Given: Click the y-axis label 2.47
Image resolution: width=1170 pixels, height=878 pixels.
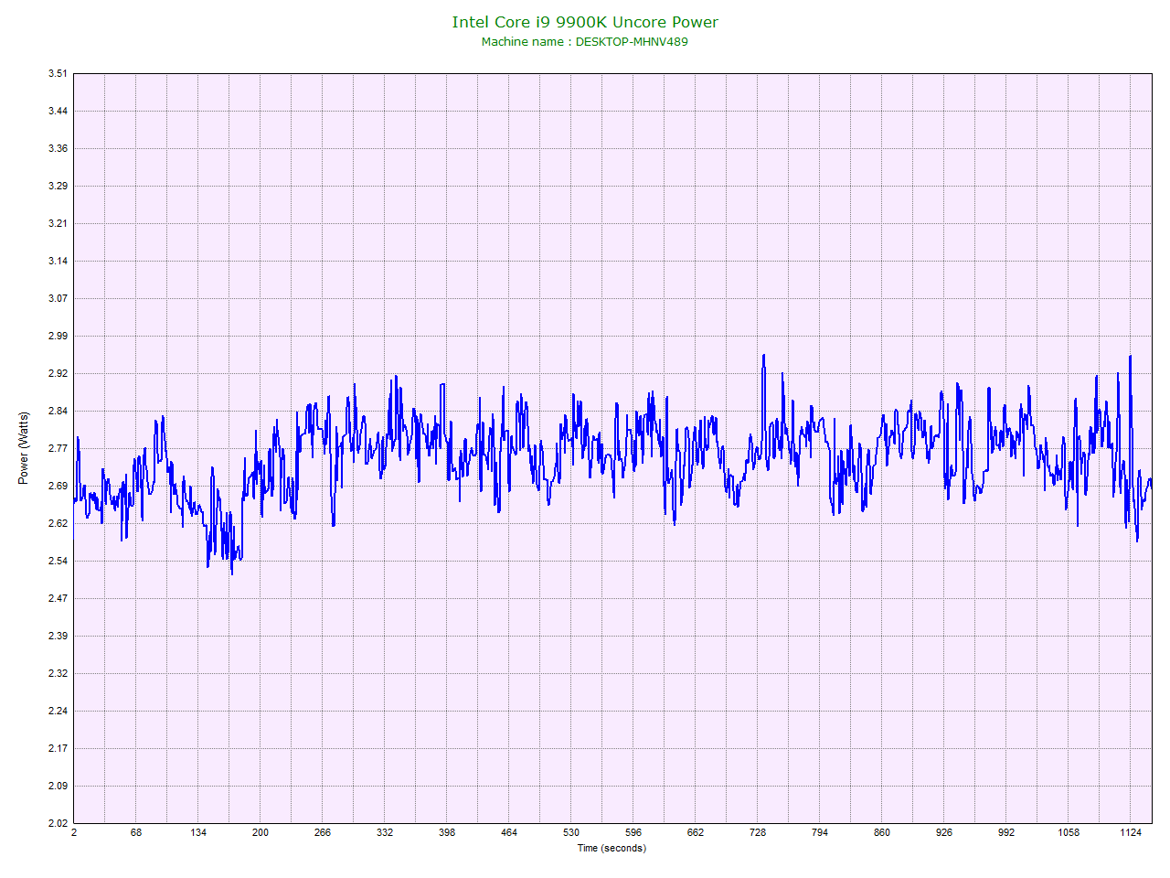Looking at the screenshot, I should [58, 599].
